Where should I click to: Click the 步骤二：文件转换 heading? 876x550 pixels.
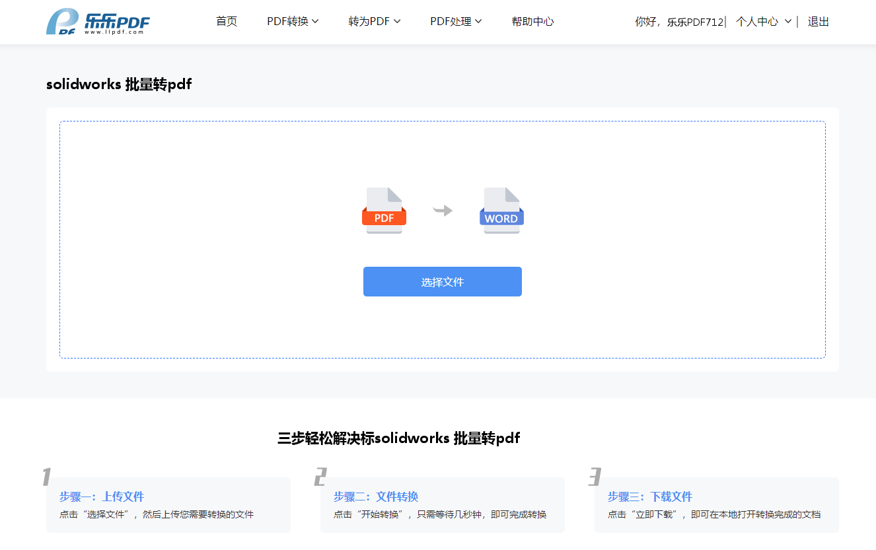click(376, 497)
